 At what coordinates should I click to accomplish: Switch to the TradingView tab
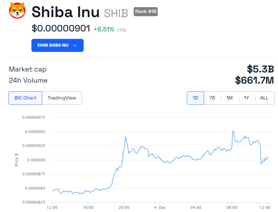62,97
